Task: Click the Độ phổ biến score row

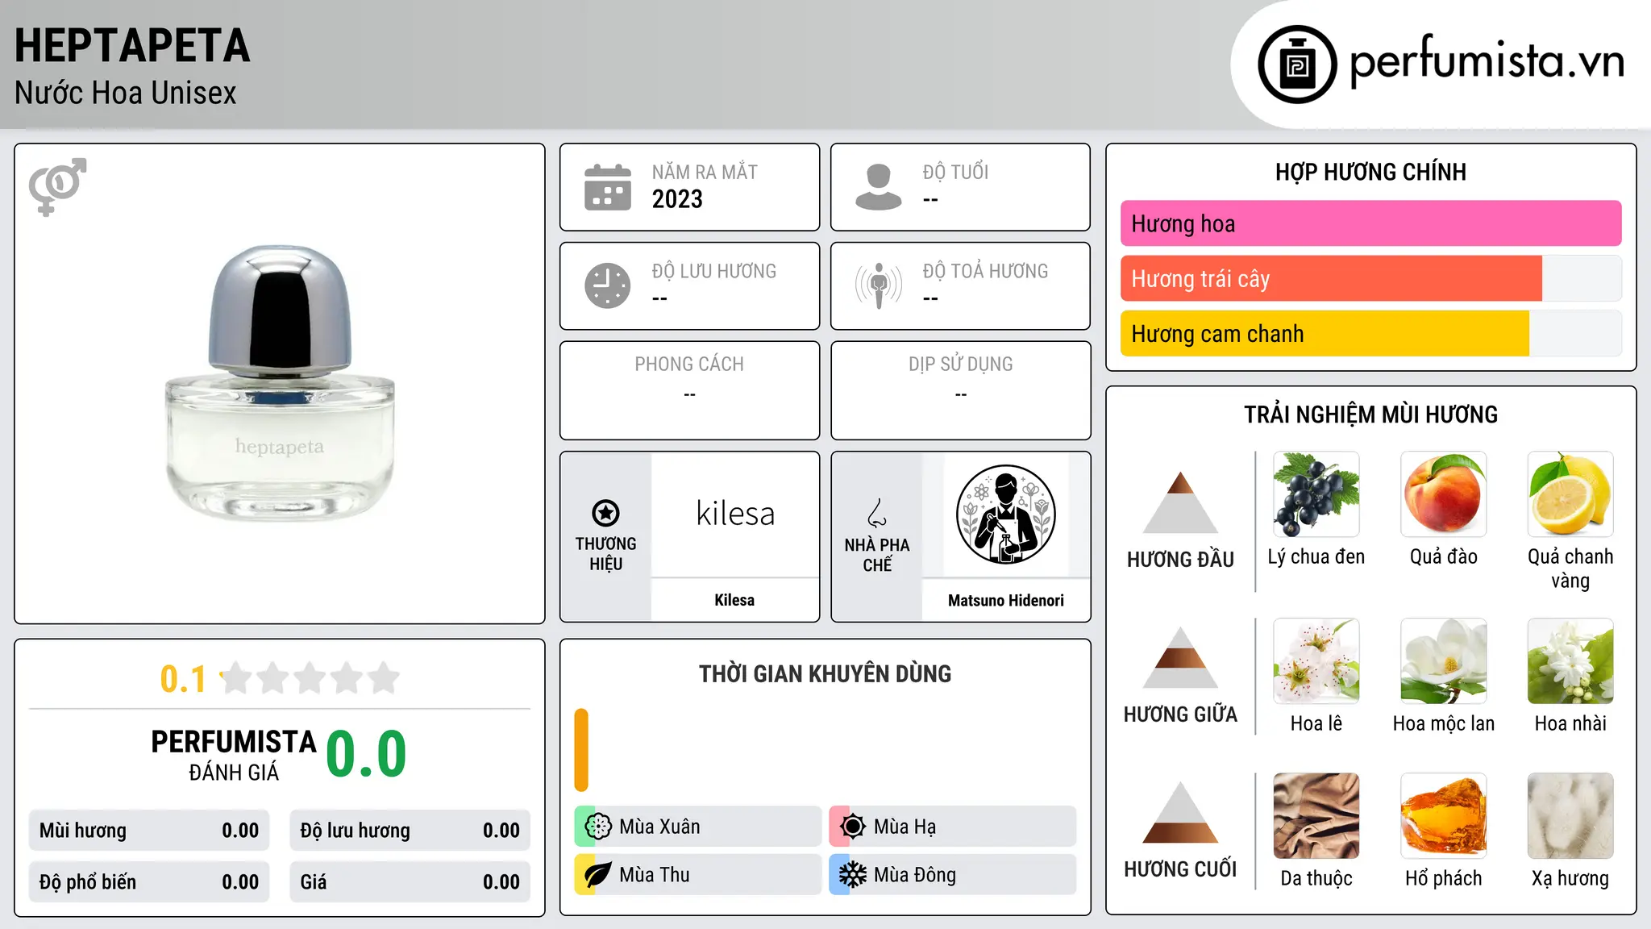Action: point(149,882)
